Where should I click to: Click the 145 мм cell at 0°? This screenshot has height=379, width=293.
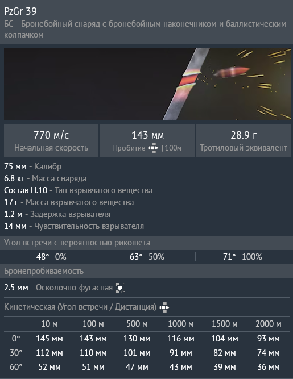click(x=49, y=339)
